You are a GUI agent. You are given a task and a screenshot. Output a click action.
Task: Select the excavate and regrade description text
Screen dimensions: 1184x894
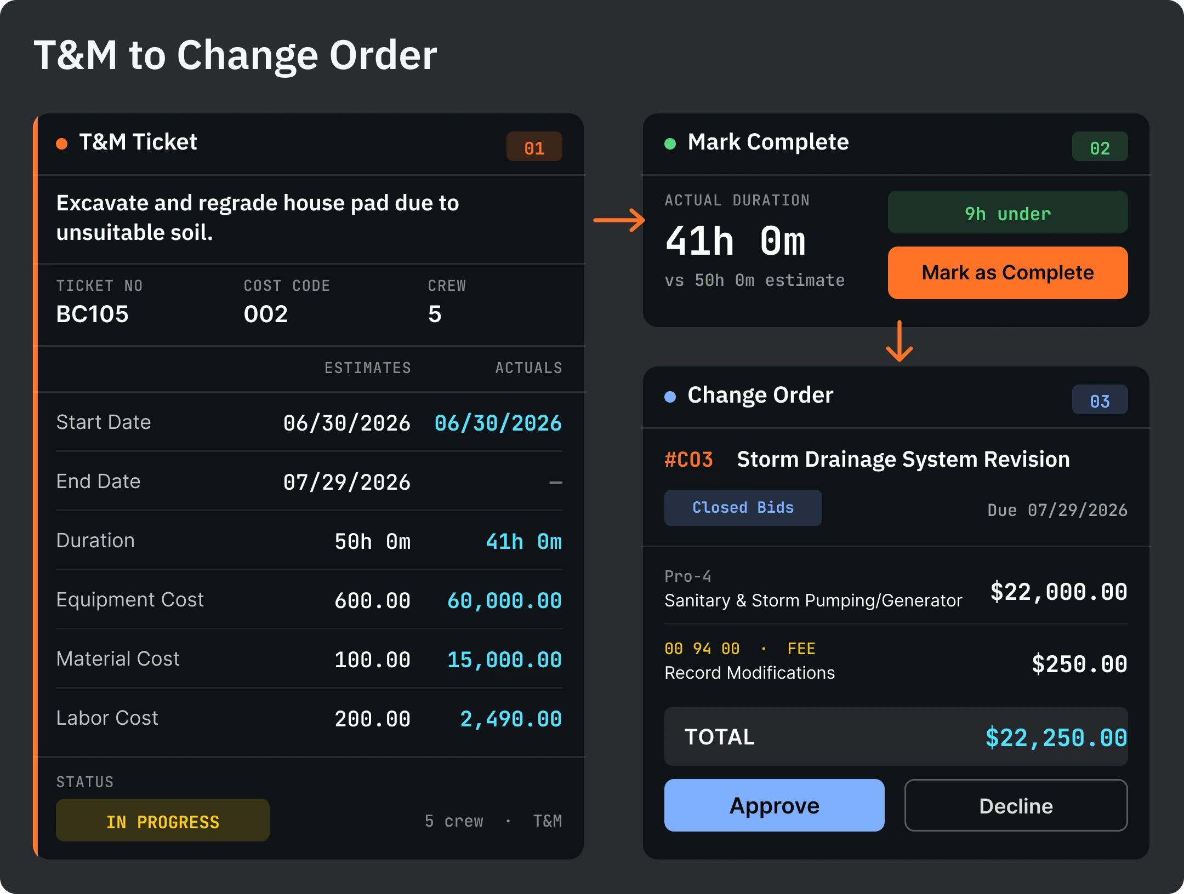coord(258,218)
